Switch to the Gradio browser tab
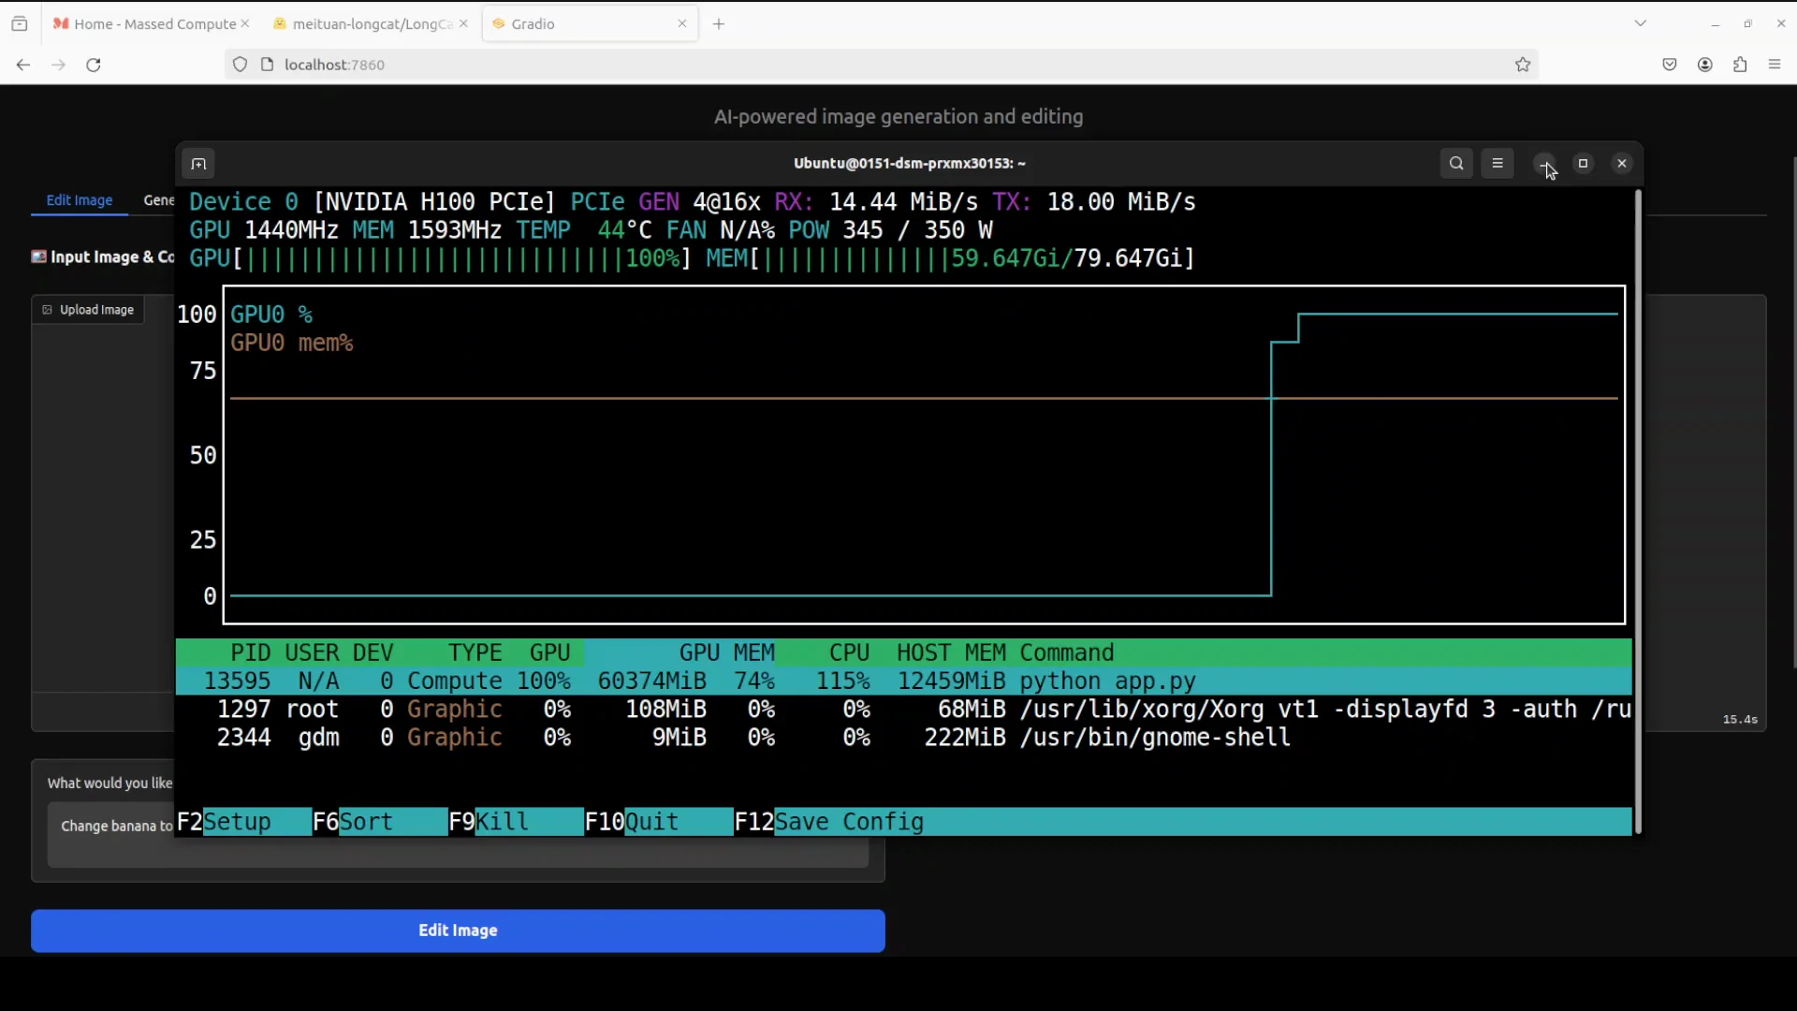1797x1011 pixels. 562,23
